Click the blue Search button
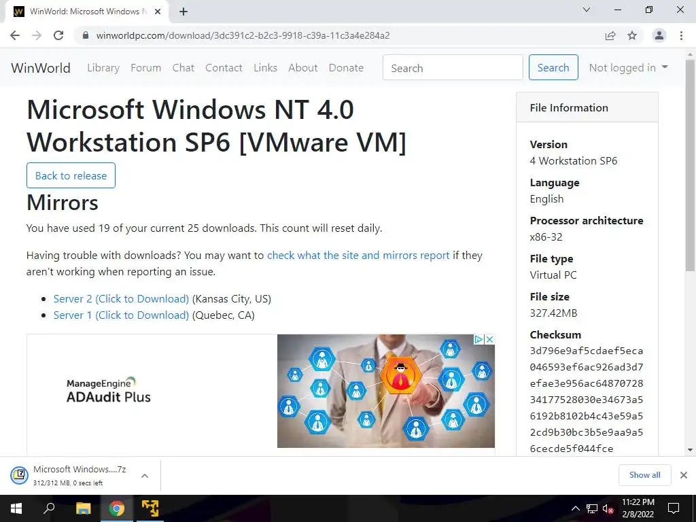The width and height of the screenshot is (696, 522). (x=553, y=67)
